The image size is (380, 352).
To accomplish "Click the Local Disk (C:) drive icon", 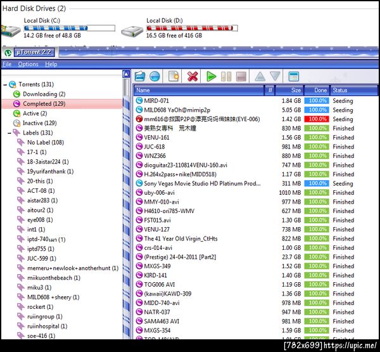I will point(11,31).
